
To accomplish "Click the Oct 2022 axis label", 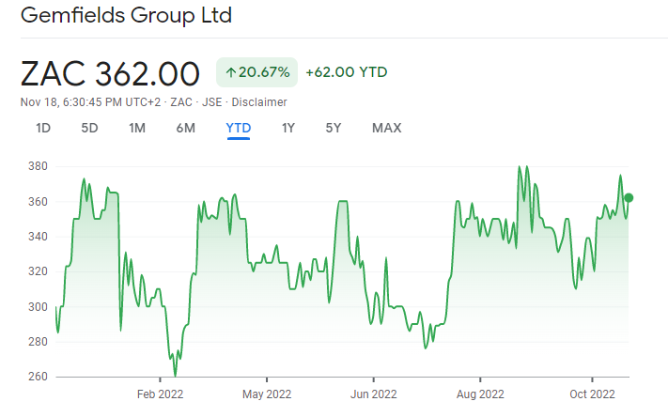I will pyautogui.click(x=592, y=394).
